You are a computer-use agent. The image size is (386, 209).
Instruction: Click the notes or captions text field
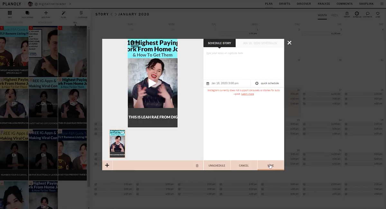244,63
